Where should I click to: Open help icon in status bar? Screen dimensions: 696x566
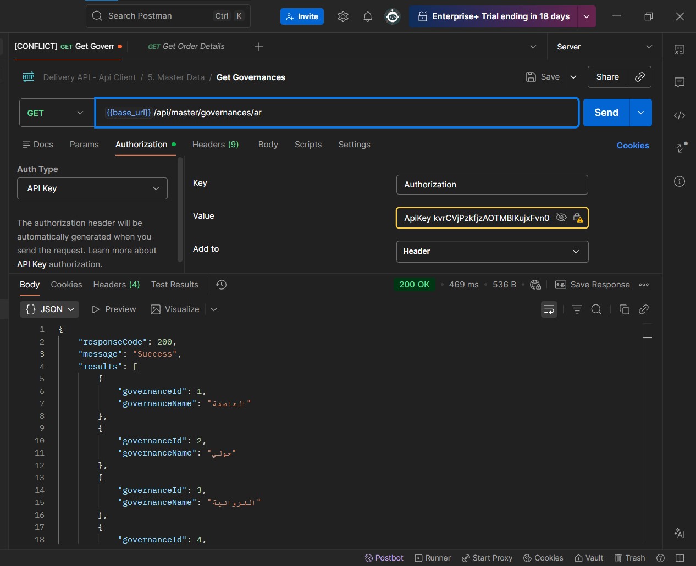pyautogui.click(x=661, y=558)
